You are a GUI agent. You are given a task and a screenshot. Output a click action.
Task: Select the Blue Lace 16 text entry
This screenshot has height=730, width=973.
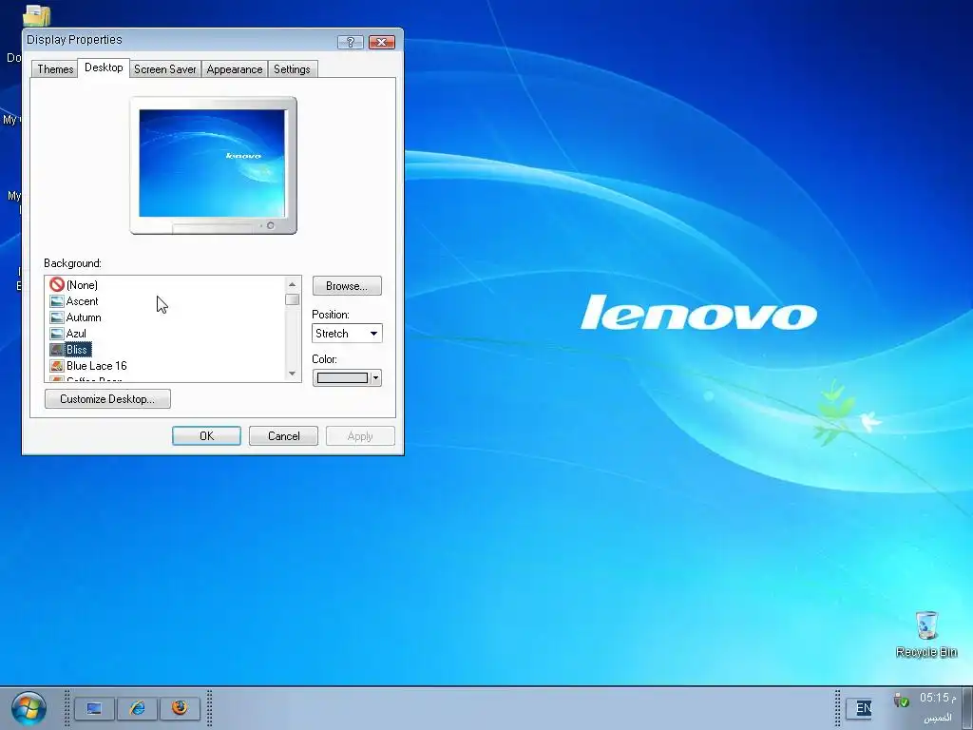coord(96,366)
